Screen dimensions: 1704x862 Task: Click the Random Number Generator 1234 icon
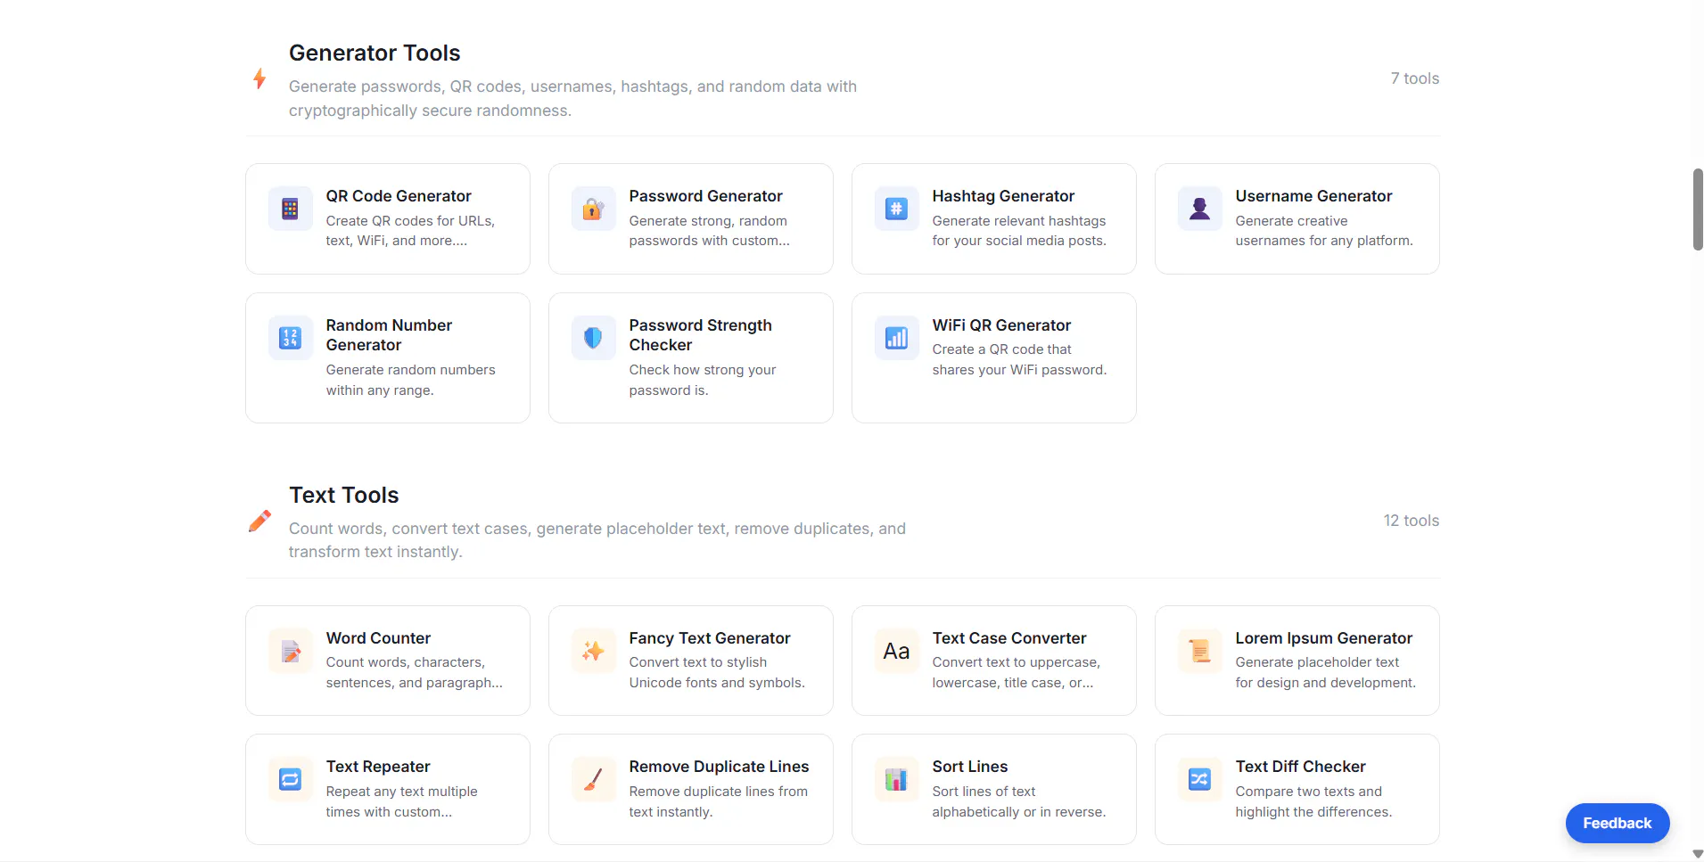(290, 338)
